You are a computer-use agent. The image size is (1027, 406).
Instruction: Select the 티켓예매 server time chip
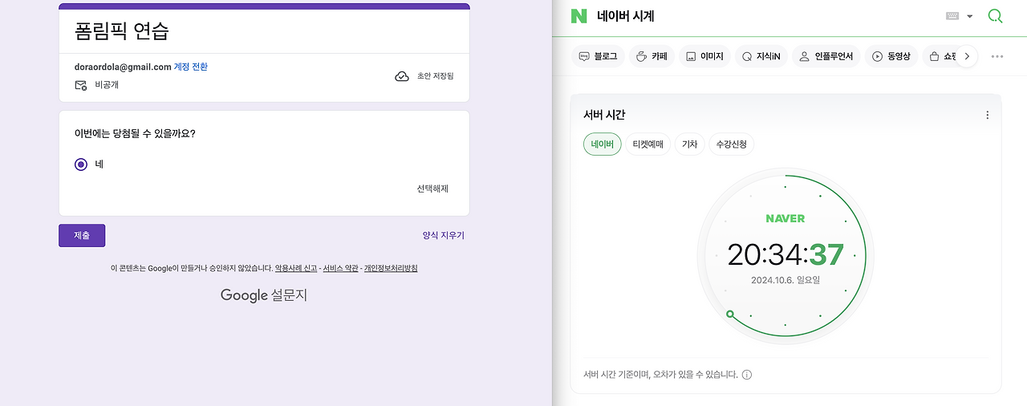tap(647, 144)
